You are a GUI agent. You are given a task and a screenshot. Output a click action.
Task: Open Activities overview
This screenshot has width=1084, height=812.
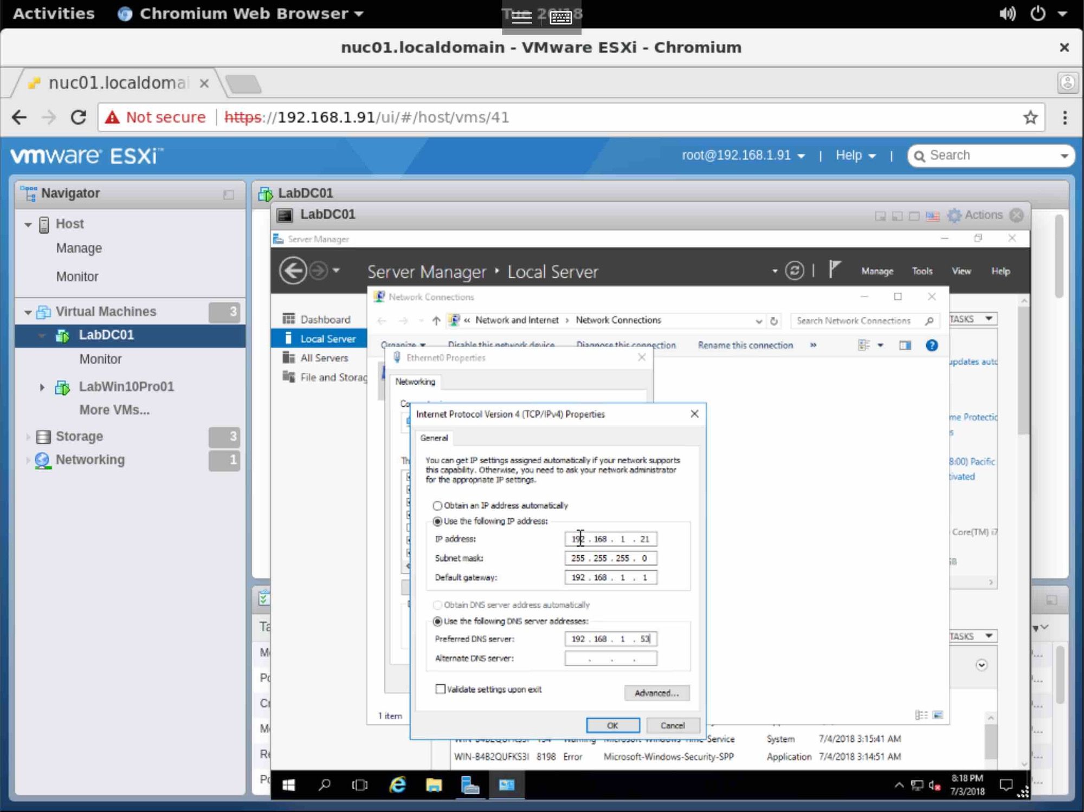(x=54, y=14)
